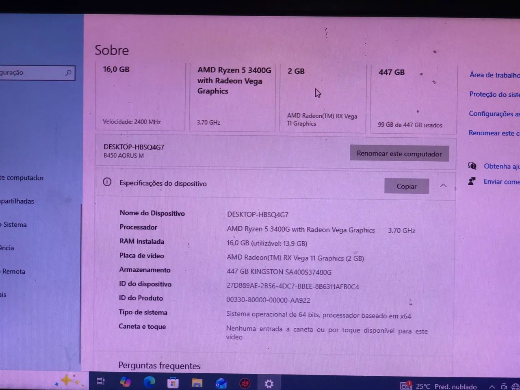Open File Explorer folder icon

pyautogui.click(x=197, y=383)
